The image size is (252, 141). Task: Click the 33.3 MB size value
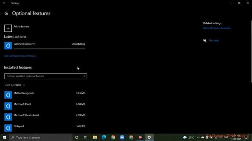pyautogui.click(x=80, y=93)
